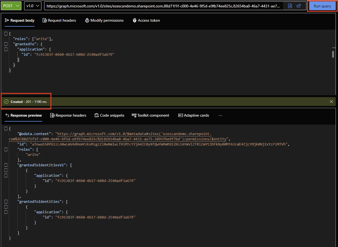Open the Toolkit component tab

150,115
